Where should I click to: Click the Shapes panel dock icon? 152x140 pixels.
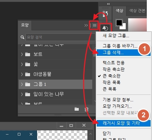(x=105, y=28)
